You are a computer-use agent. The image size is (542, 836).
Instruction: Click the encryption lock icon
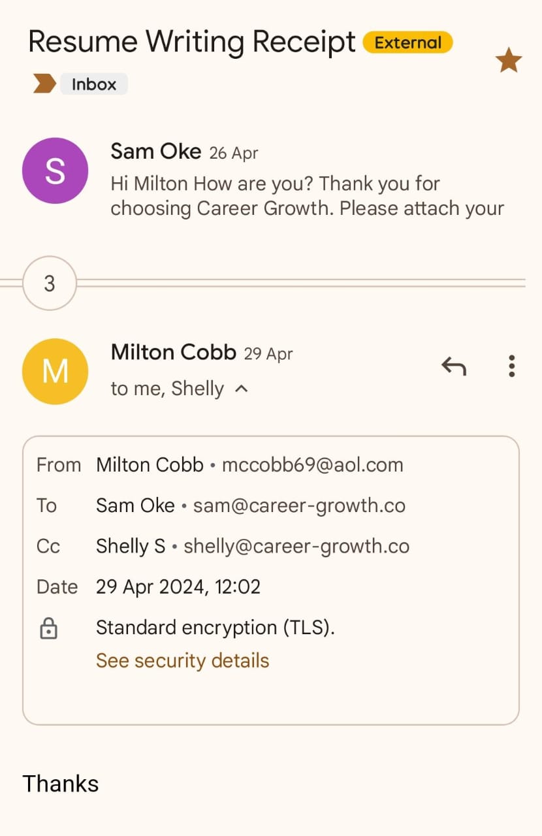[x=49, y=628]
